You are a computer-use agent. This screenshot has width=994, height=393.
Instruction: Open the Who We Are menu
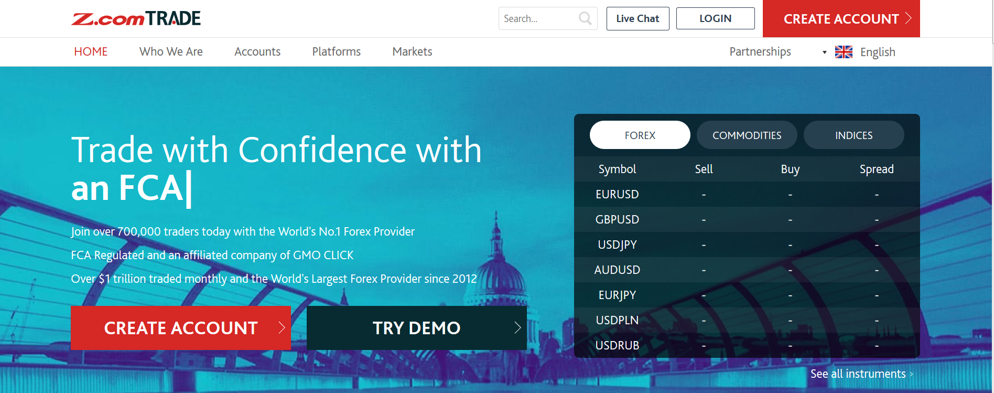click(x=171, y=52)
